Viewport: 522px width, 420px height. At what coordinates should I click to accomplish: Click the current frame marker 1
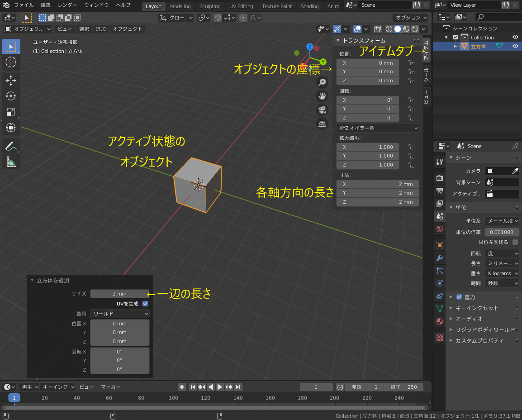point(14,398)
